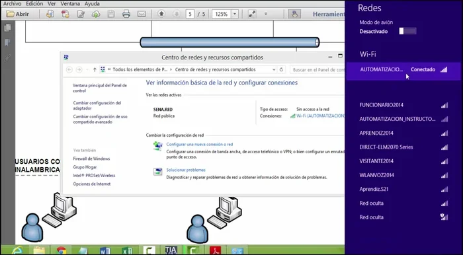Show attachments paperclip panel in sidebar
Image resolution: width=463 pixels, height=255 pixels.
[8, 58]
